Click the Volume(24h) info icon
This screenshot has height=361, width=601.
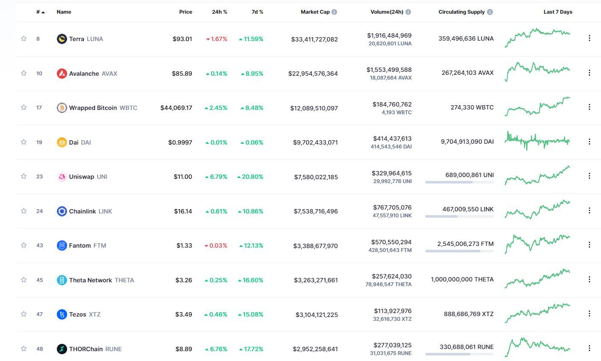(x=408, y=12)
